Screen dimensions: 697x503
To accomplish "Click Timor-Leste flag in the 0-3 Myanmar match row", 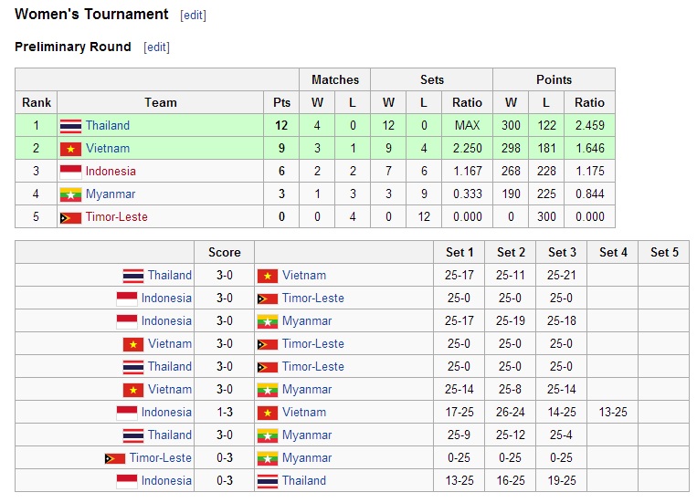I will pyautogui.click(x=115, y=458).
